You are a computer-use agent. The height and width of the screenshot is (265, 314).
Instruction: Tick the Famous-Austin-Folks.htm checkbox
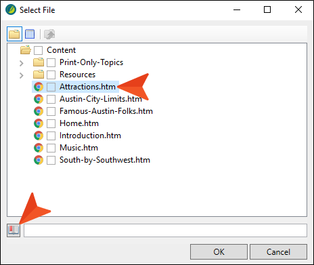point(51,111)
